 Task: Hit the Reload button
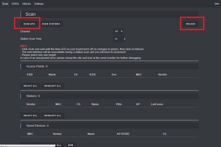tap(190, 24)
